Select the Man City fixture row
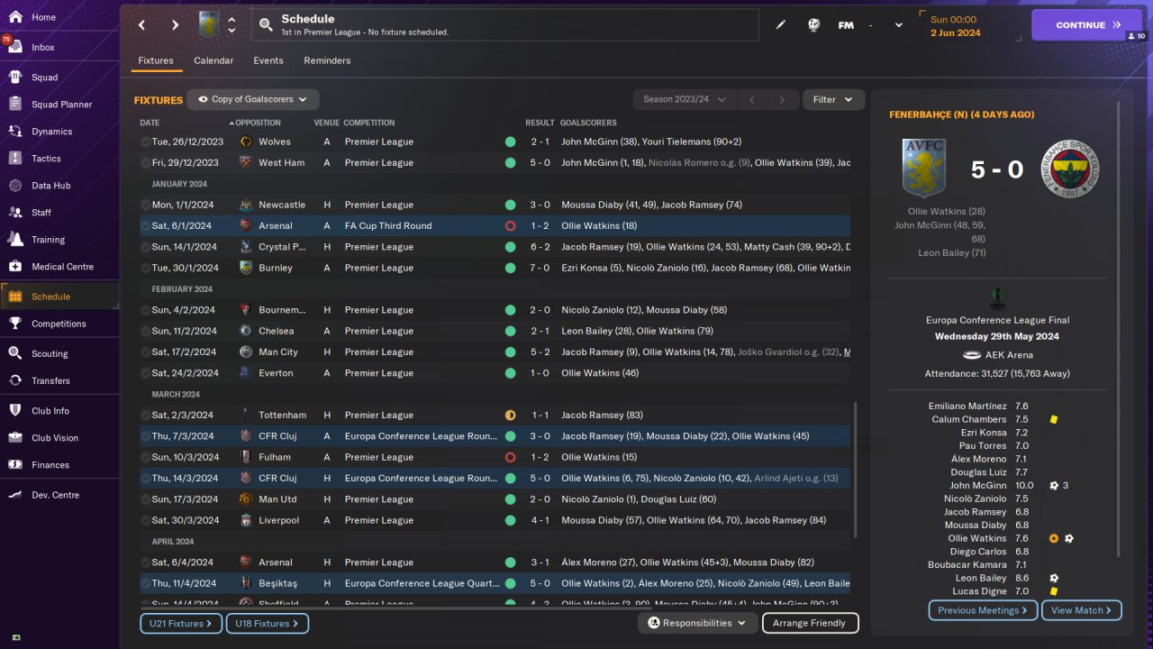The image size is (1153, 649). pos(495,352)
